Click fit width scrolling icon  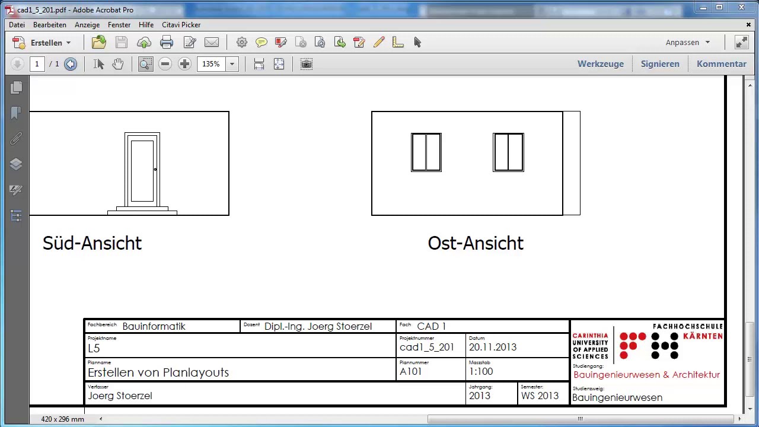click(x=259, y=64)
